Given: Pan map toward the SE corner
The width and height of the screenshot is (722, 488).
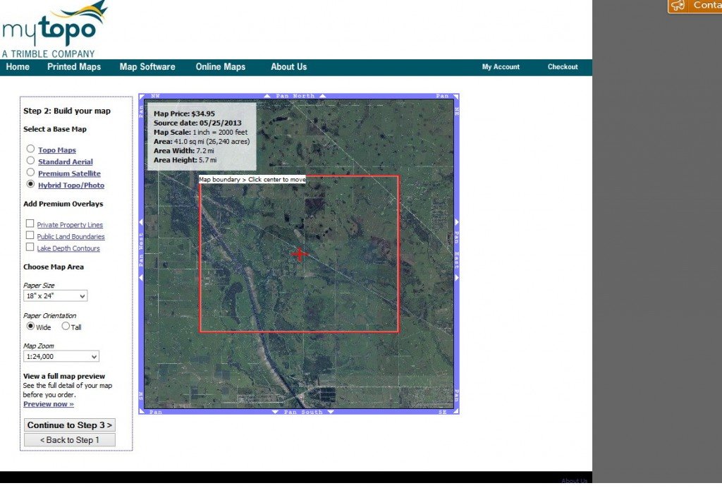Looking at the screenshot, I should [442, 412].
